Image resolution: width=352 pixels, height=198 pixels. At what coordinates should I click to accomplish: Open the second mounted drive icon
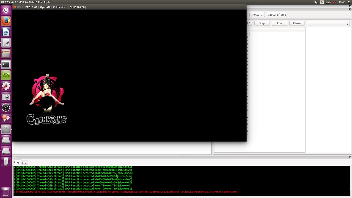tap(6, 151)
